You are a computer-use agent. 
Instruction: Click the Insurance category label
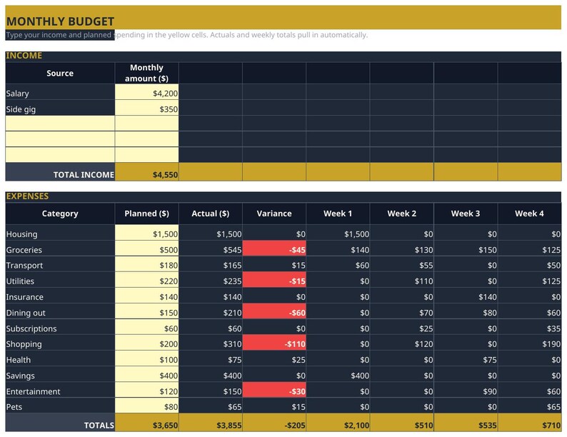[60, 296]
